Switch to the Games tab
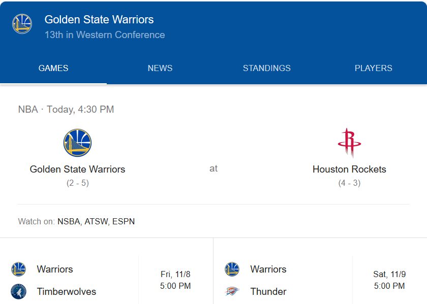 click(x=53, y=69)
